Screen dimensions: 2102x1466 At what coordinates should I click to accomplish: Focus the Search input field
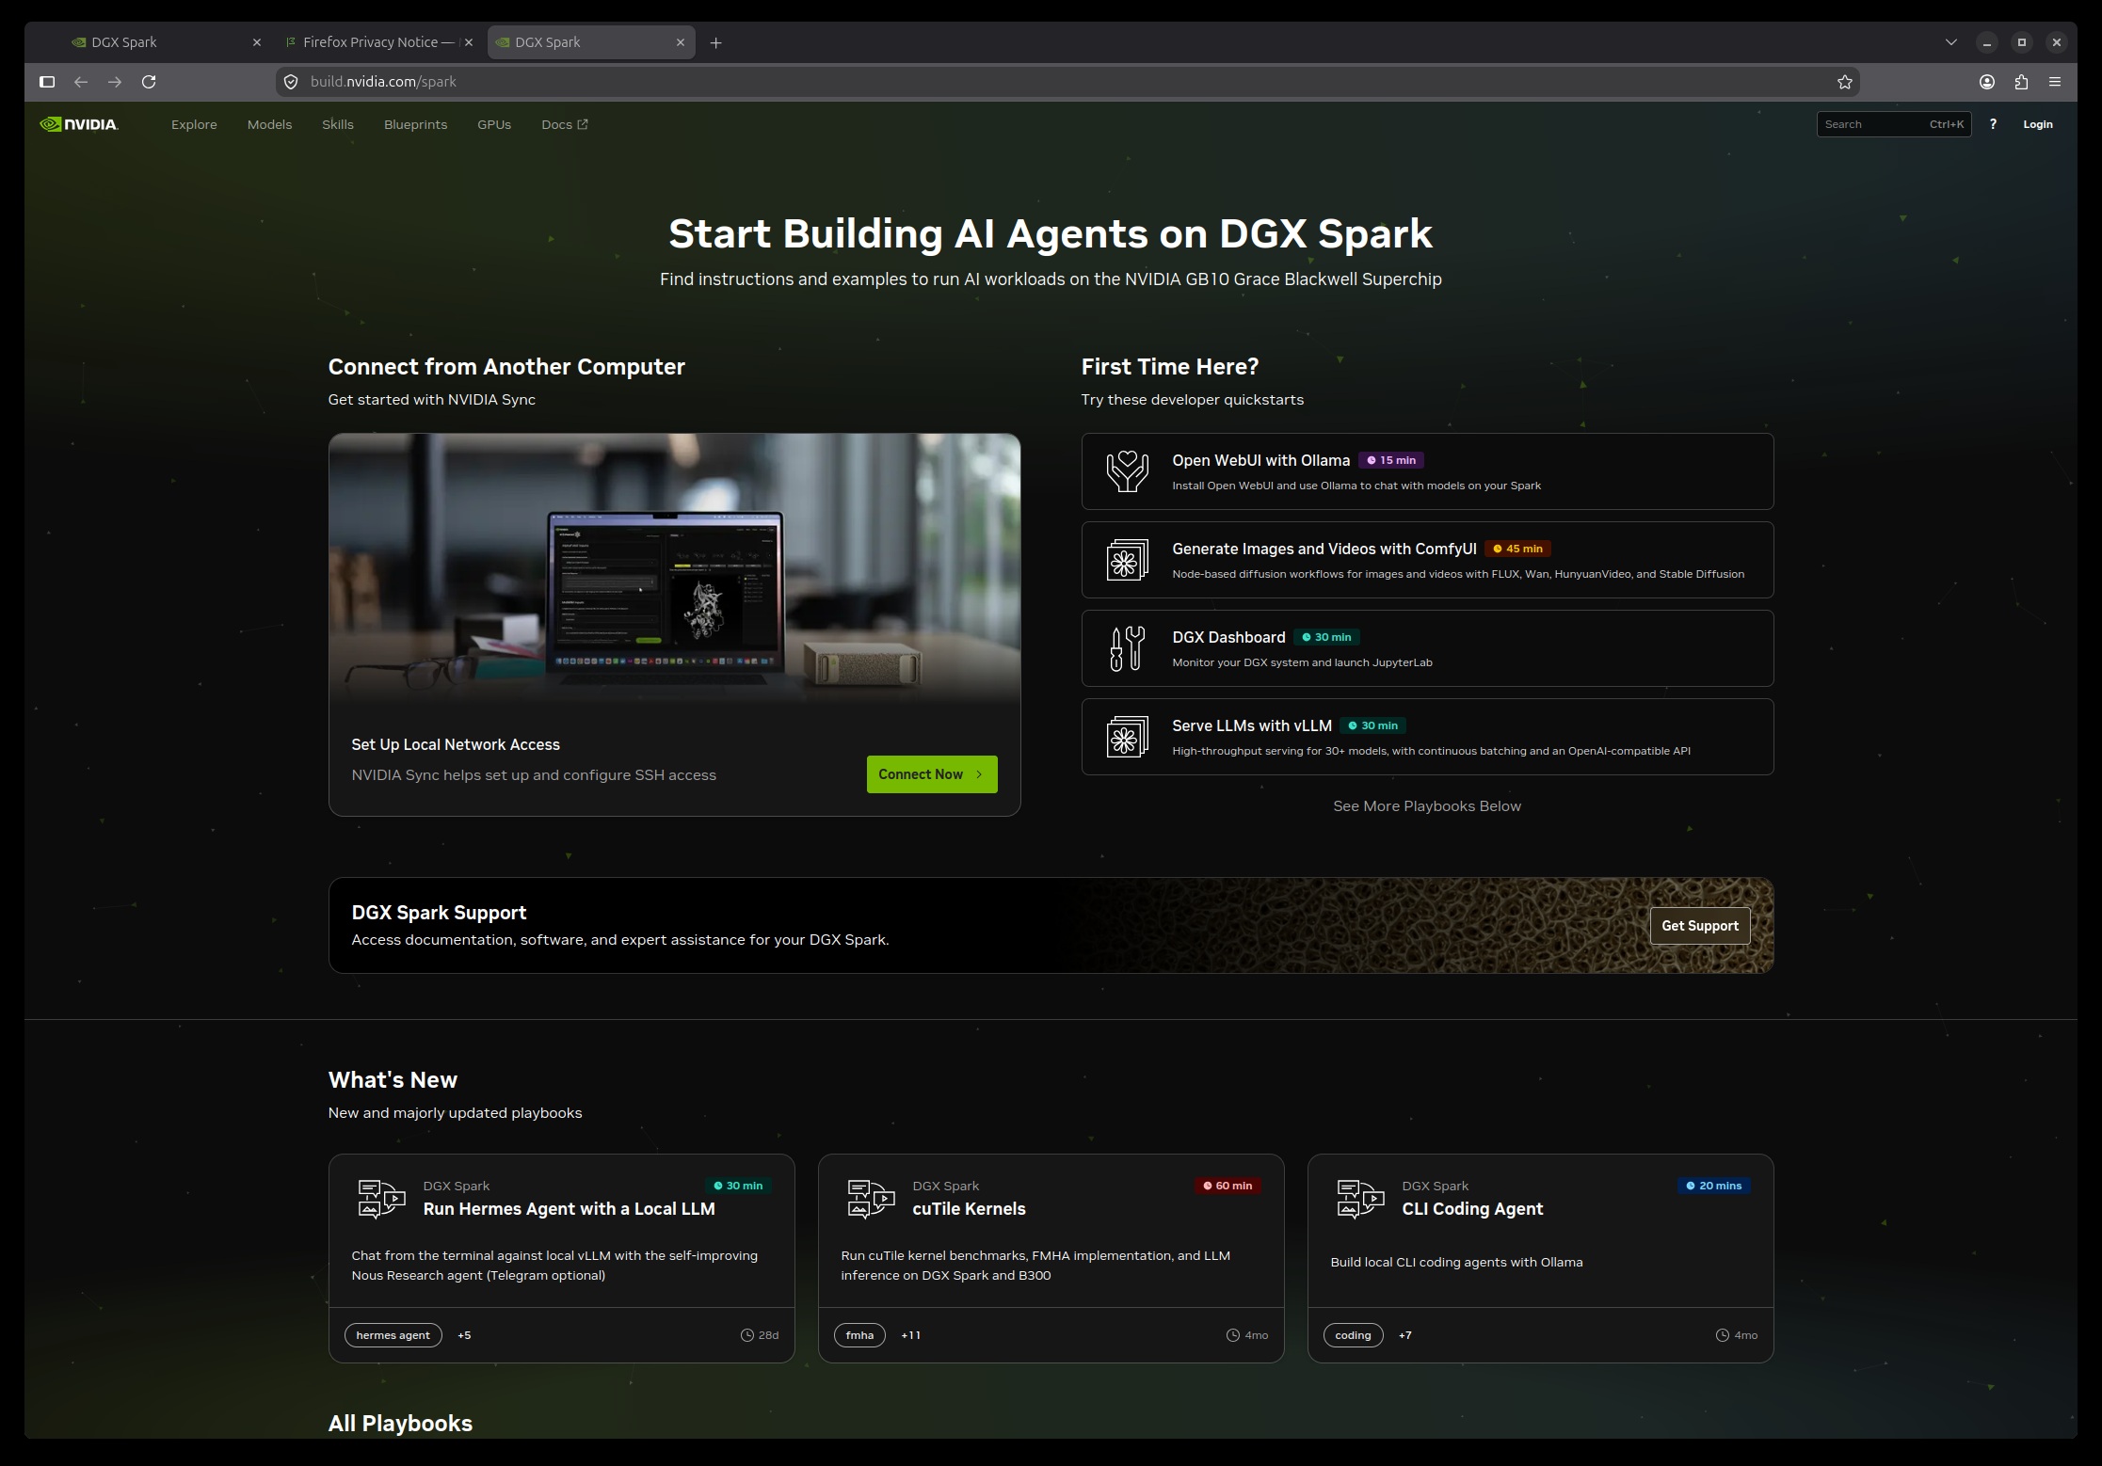click(1894, 124)
